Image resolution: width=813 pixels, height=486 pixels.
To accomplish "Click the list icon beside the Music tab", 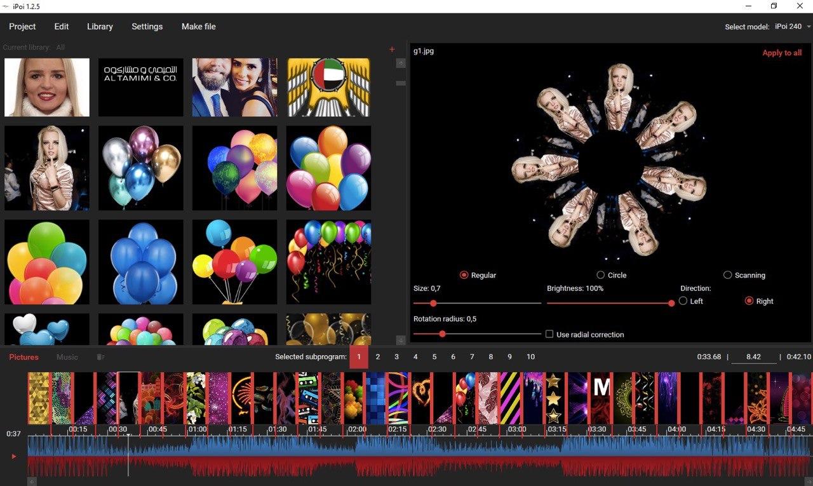I will point(100,357).
